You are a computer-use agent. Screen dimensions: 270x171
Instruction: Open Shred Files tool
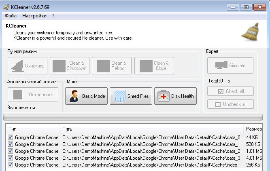click(131, 96)
